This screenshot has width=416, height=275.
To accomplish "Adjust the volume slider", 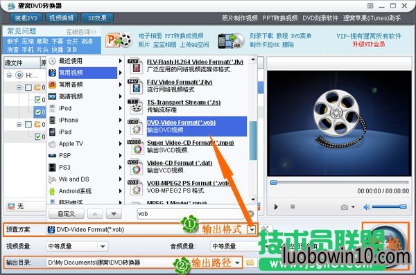I will [389, 206].
